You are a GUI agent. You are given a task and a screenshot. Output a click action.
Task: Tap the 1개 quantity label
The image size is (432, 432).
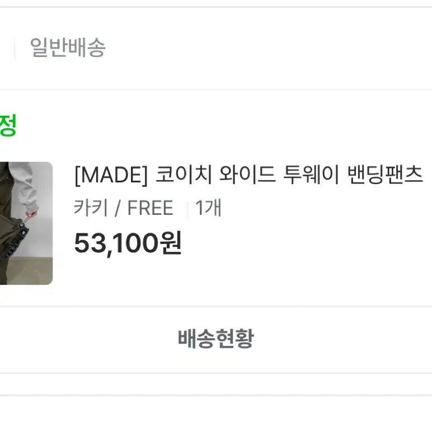(x=209, y=208)
